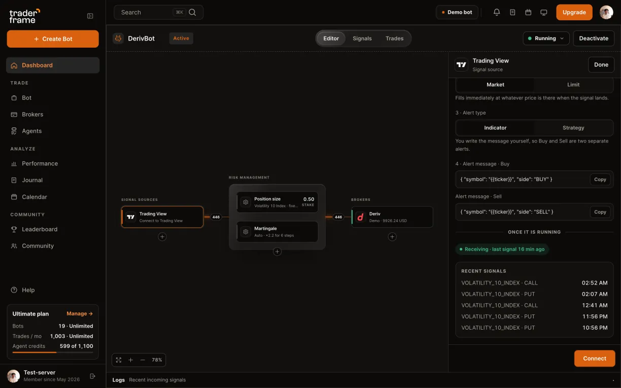Click the Connect button
This screenshot has height=388, width=621.
(x=595, y=359)
